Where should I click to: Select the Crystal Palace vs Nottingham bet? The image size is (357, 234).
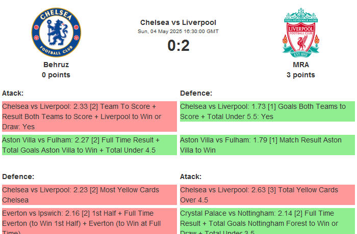pyautogui.click(x=267, y=221)
